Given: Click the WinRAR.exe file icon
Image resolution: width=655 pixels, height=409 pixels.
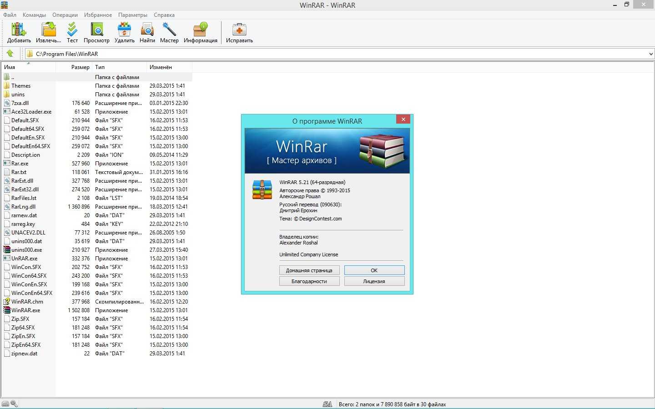Looking at the screenshot, I should pos(6,310).
